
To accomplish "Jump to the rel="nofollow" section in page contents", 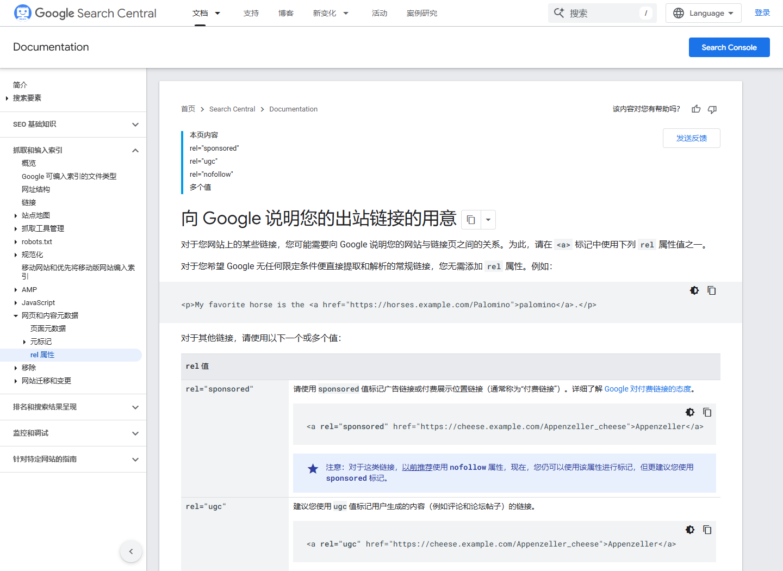I will coord(212,175).
